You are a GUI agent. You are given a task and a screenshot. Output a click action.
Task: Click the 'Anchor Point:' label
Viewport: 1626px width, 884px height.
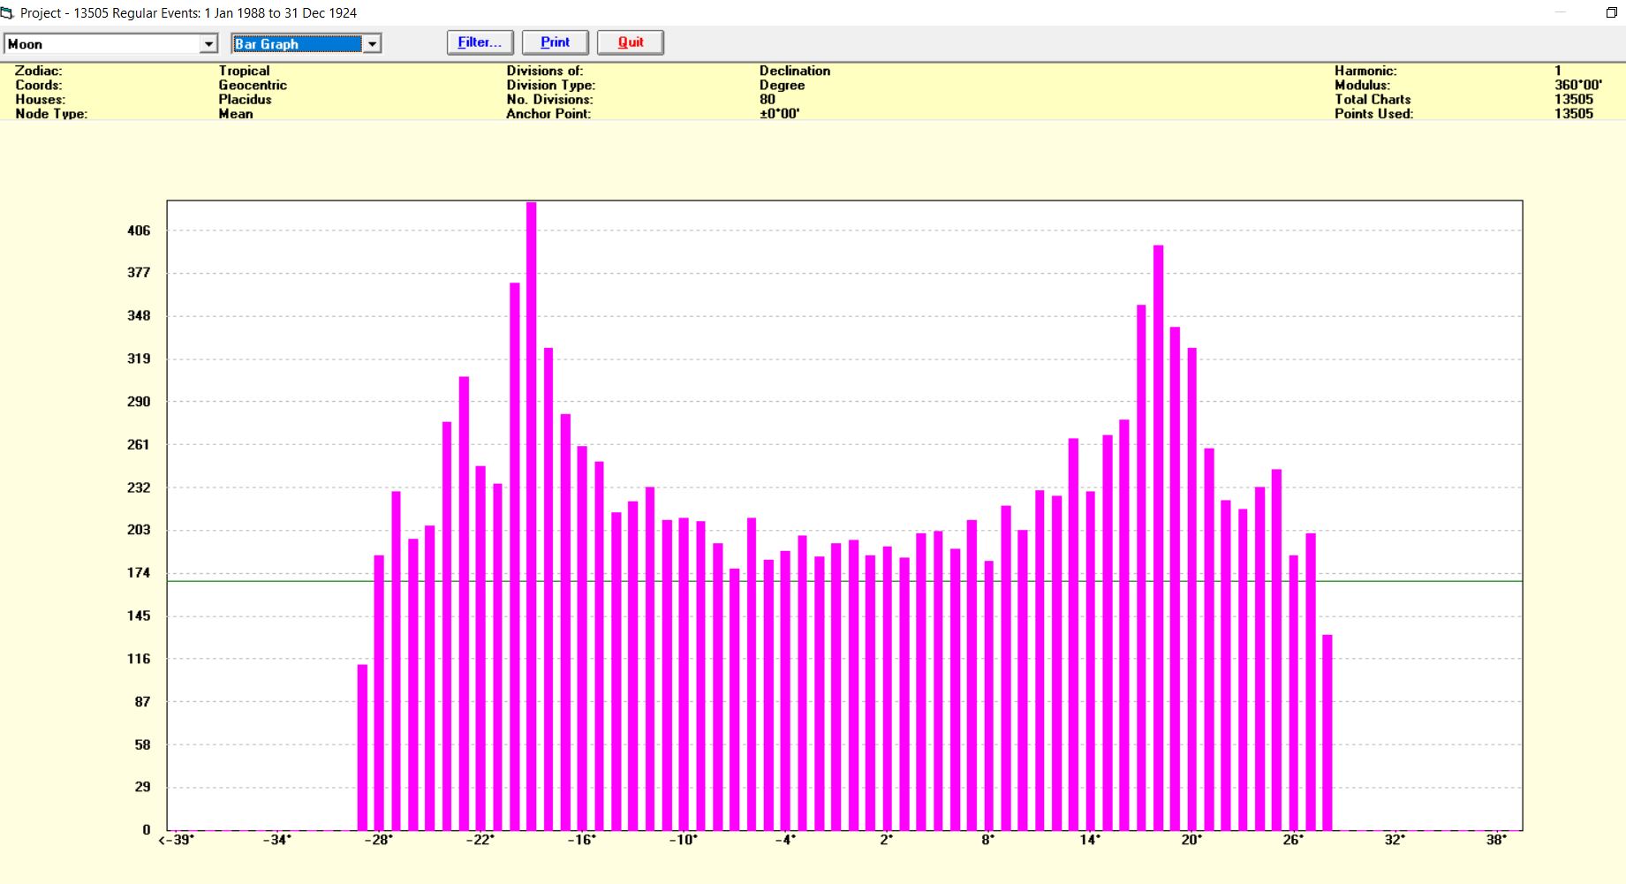coord(548,113)
